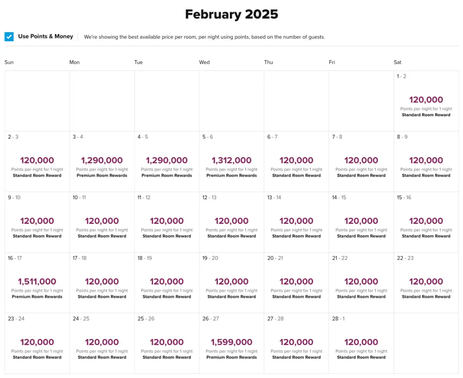Choose the Feb 14 - 15 Standard Room night

click(x=361, y=223)
